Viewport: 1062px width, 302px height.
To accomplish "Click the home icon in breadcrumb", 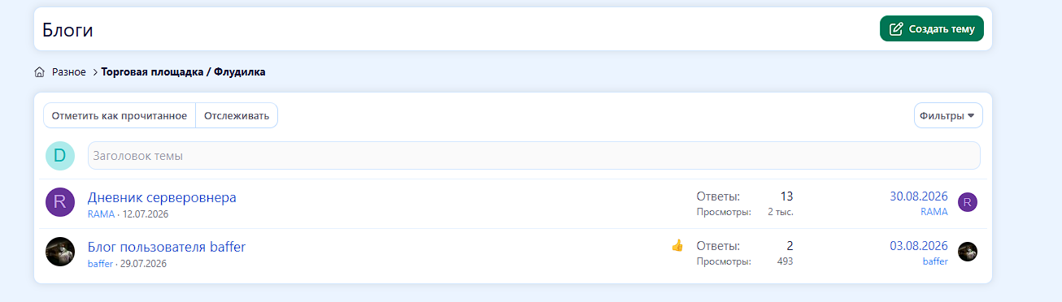I will click(x=39, y=72).
